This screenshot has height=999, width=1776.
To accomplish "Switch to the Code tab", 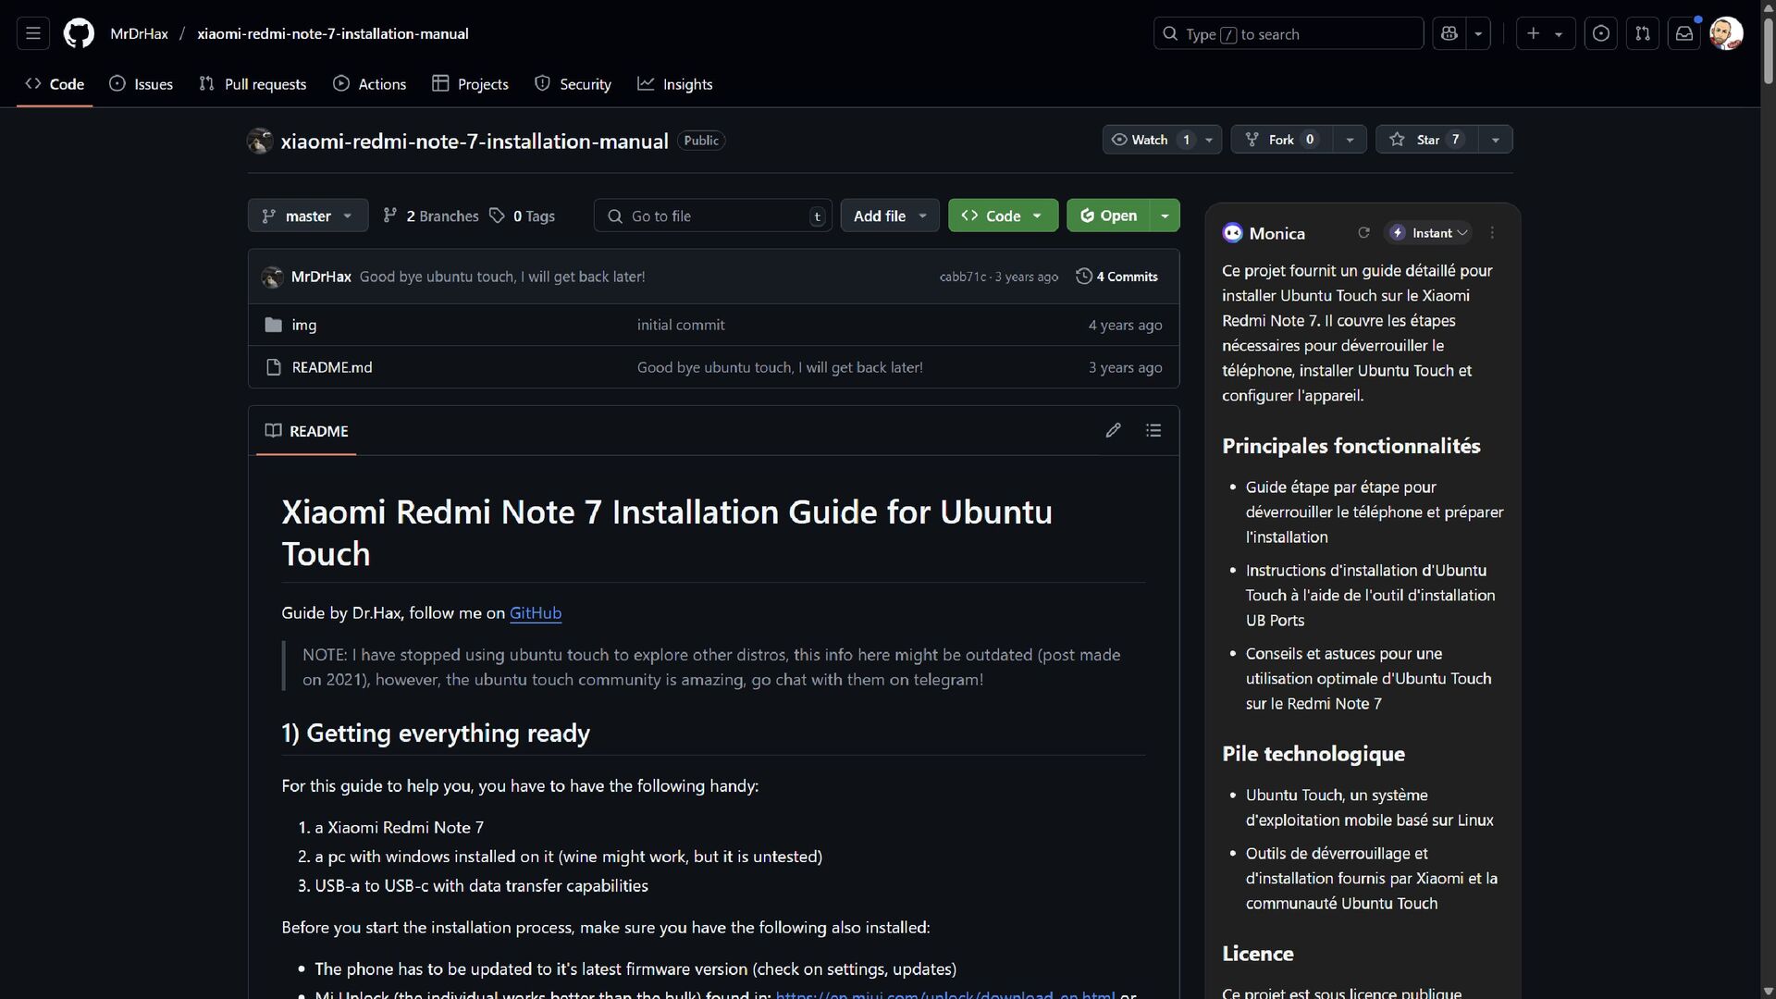I will coord(55,84).
